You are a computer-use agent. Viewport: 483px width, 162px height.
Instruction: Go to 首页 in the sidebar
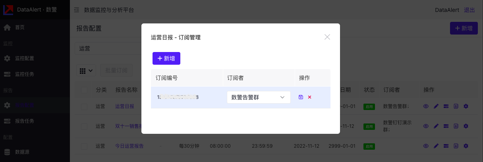20,27
